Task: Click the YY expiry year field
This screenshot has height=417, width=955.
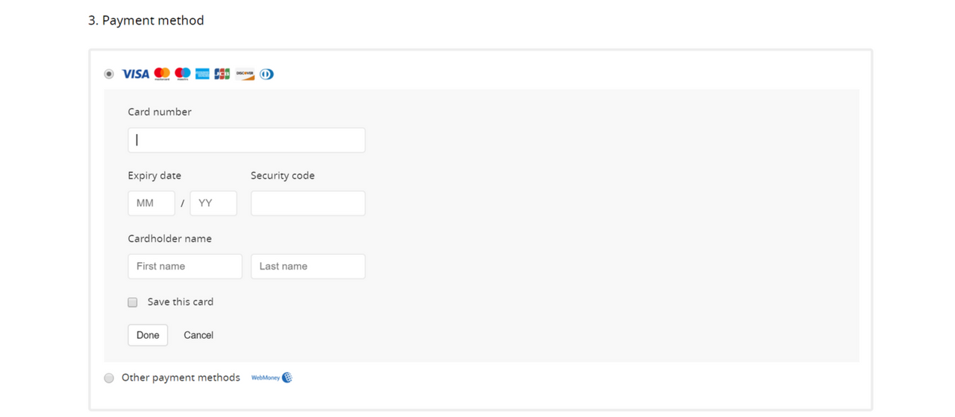Action: point(213,203)
